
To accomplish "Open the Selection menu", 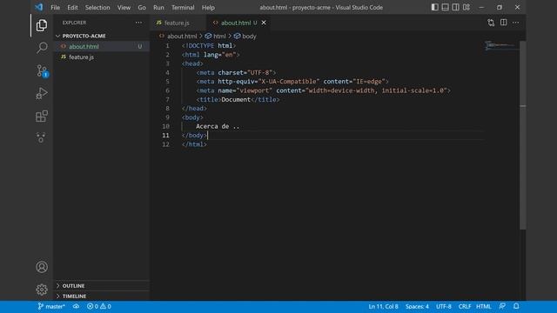I will pos(97,7).
